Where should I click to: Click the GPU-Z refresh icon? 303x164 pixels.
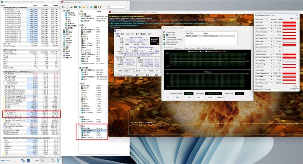(295, 18)
